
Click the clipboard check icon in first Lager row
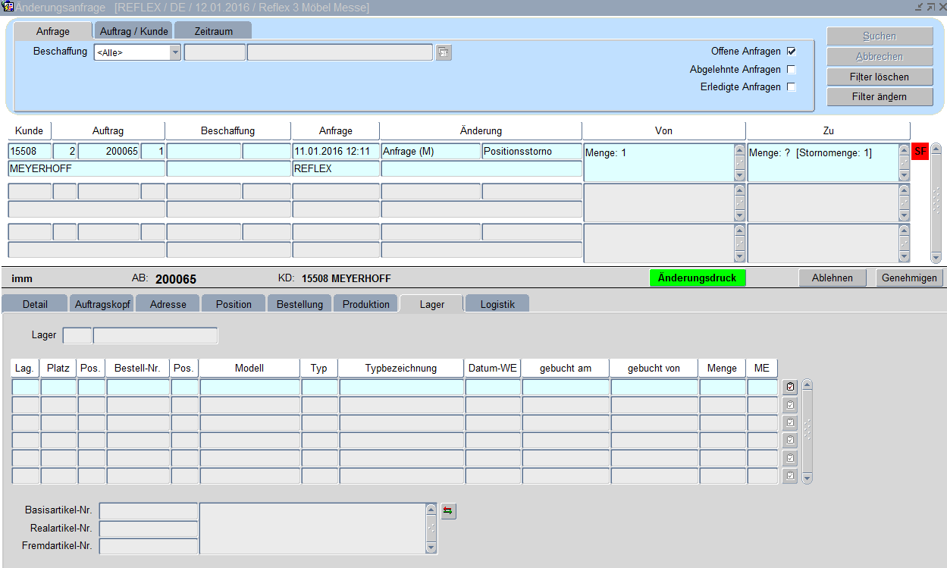tap(790, 387)
